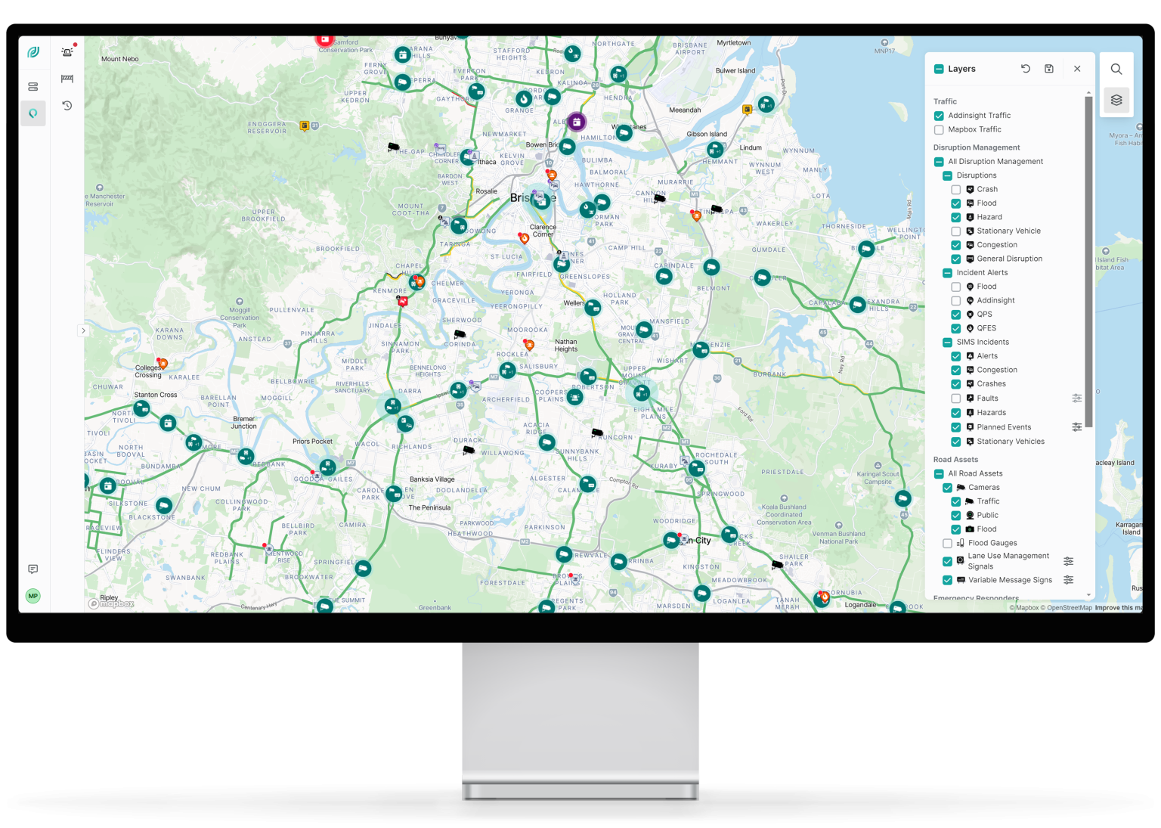Reset layers with the undo arrow icon
Viewport: 1161px width, 828px height.
[1026, 69]
